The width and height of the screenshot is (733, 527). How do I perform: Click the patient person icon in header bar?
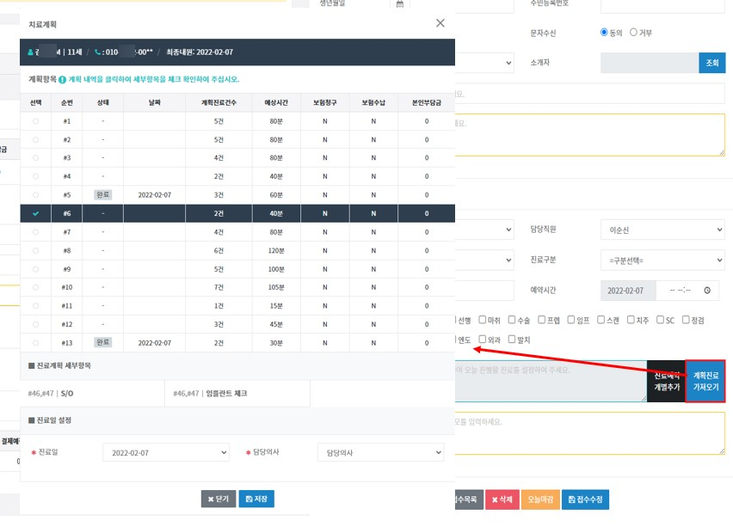point(32,52)
